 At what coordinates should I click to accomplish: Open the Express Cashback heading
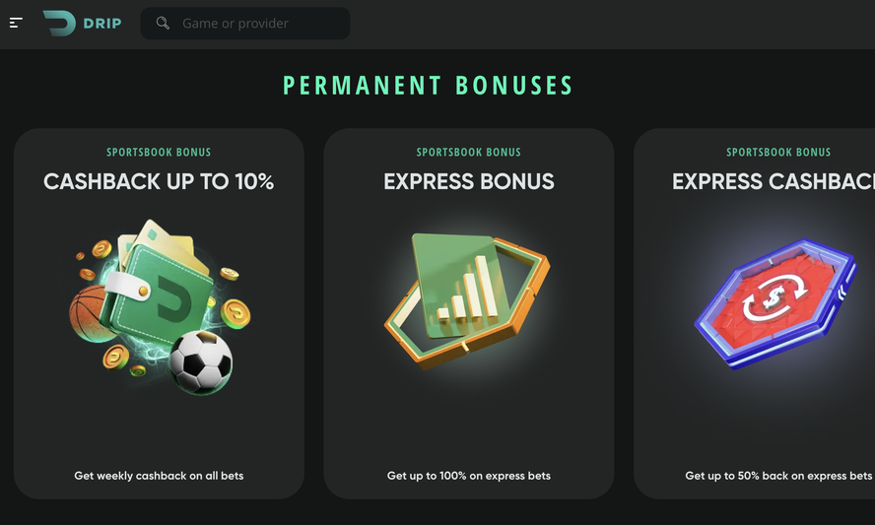pyautogui.click(x=774, y=181)
